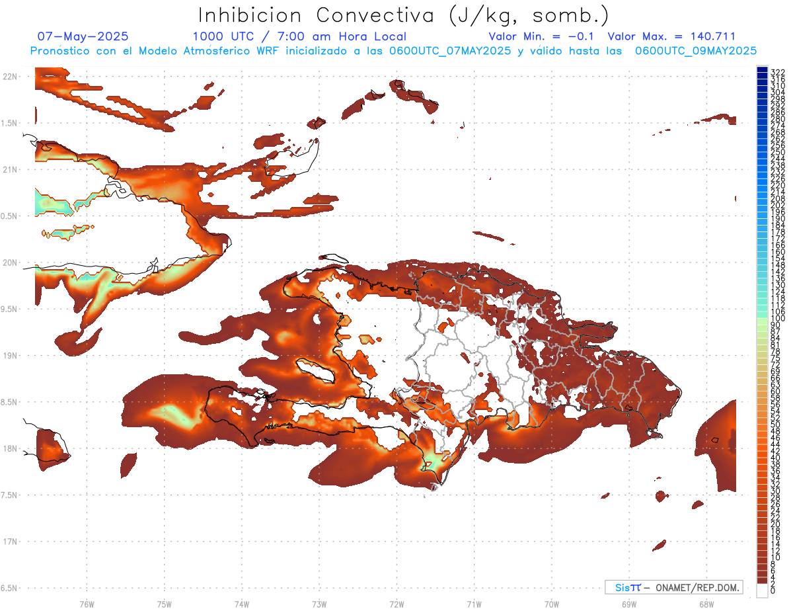The image size is (793, 613).
Task: Click the "10" value on the colorbar
Action: (775, 557)
